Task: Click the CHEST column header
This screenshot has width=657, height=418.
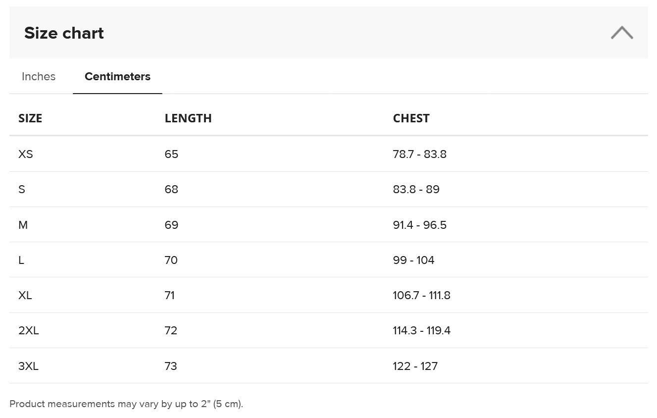Action: [411, 118]
